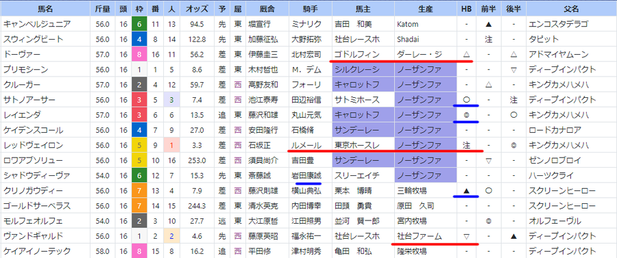The width and height of the screenshot is (617, 258).
Task: Click the pink 8 frame badge for ドーヴァー
Action: point(139,55)
